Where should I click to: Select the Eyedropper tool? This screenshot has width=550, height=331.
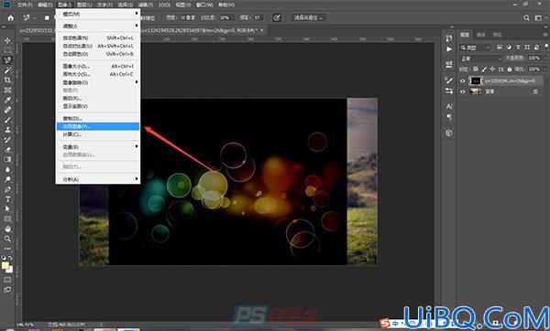point(7,100)
